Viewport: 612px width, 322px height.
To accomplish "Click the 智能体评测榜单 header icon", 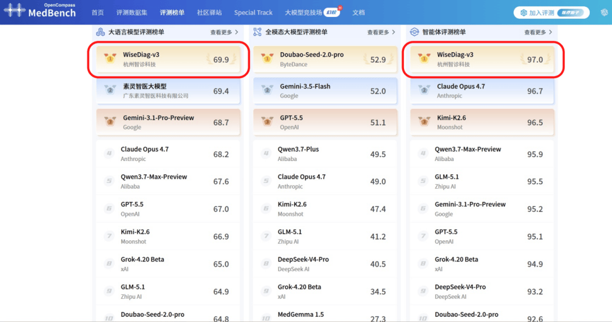I will 414,32.
